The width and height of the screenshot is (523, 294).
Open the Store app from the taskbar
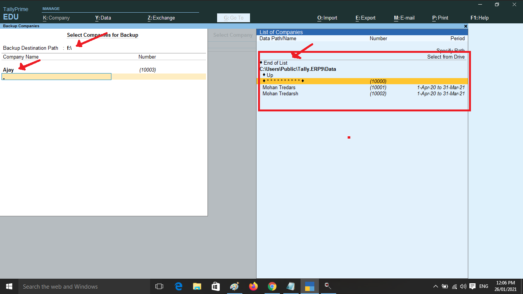[216, 286]
